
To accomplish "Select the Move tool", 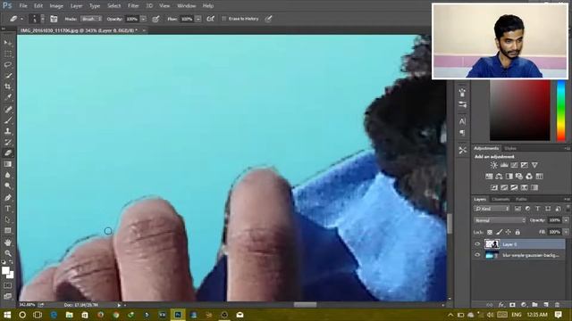I will [8, 43].
